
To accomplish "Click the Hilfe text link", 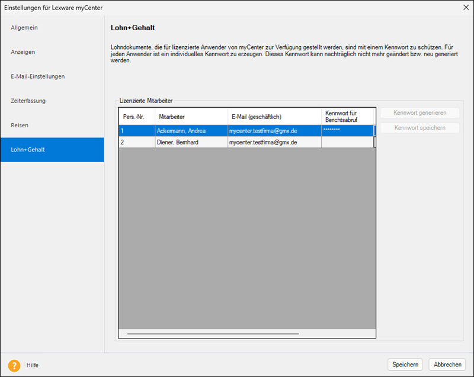I will pos(33,365).
